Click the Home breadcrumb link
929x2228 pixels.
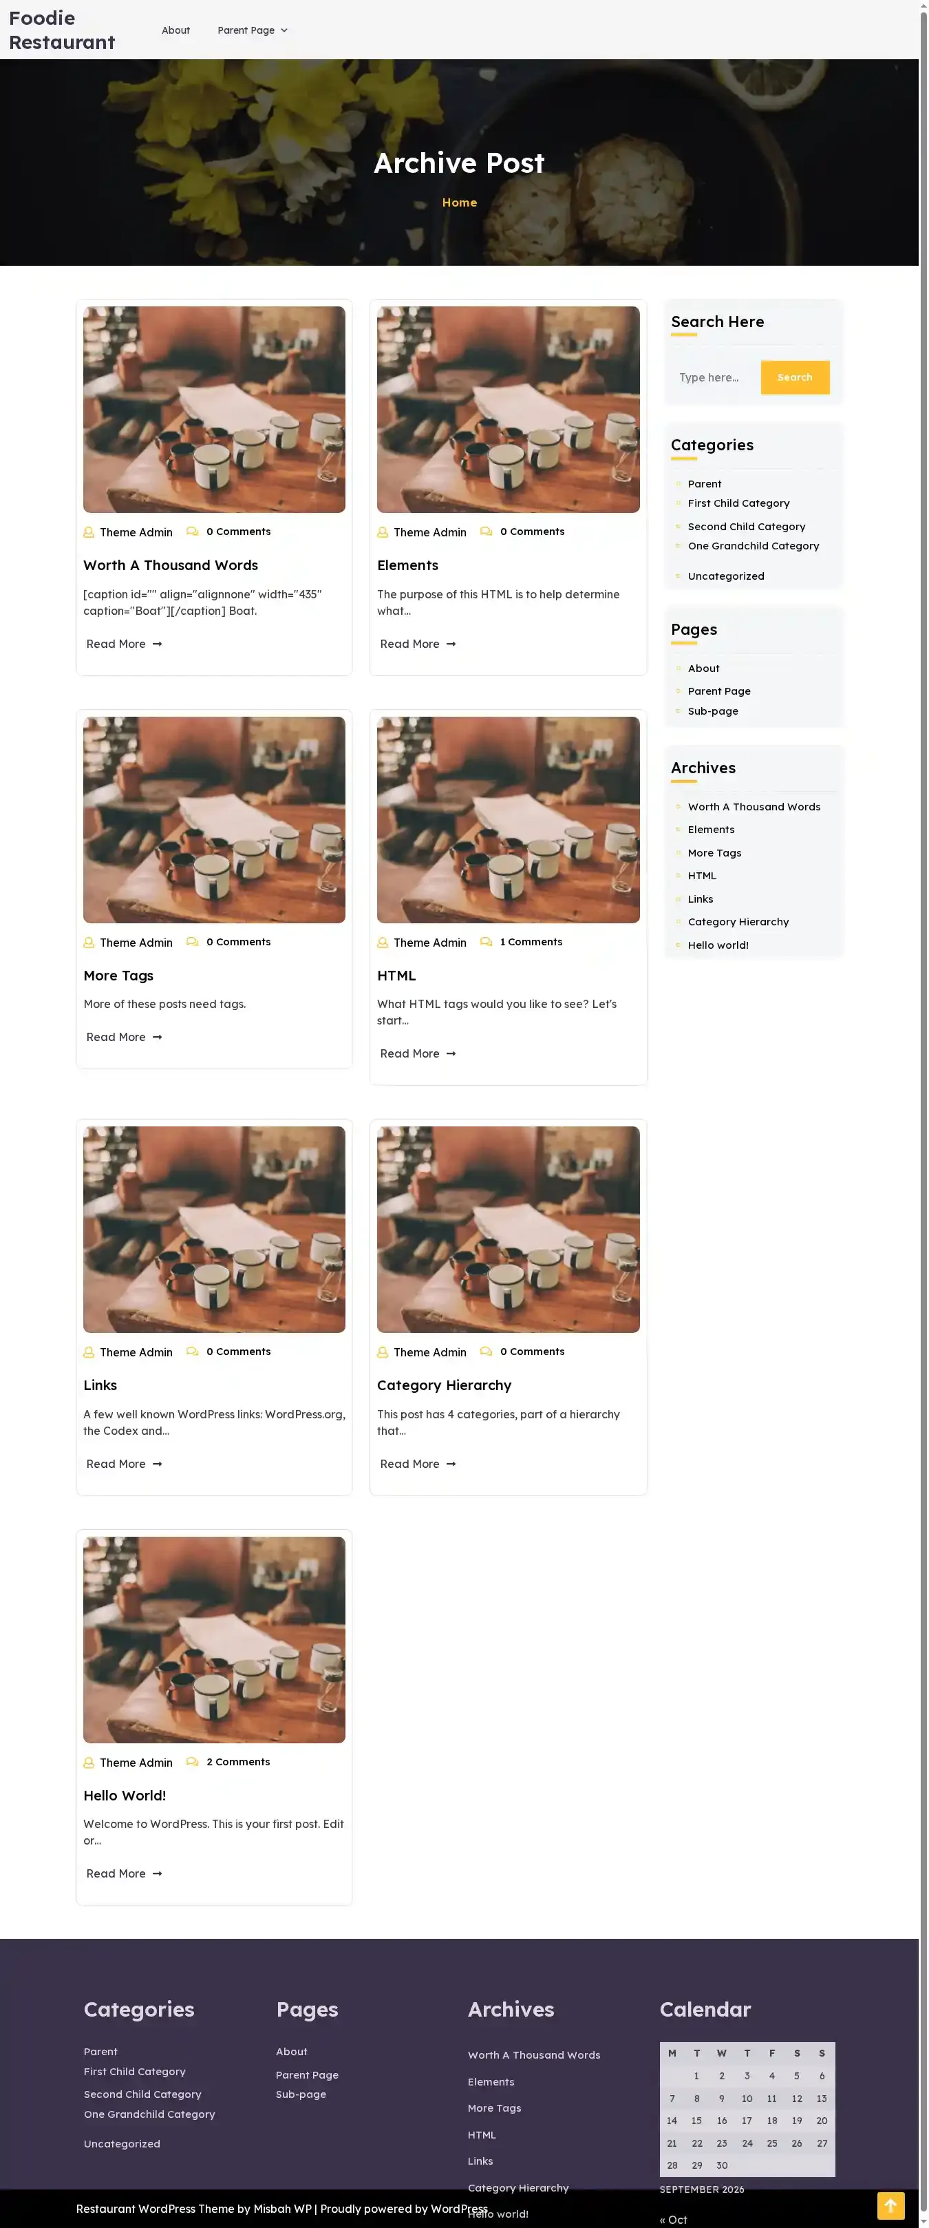coord(459,202)
